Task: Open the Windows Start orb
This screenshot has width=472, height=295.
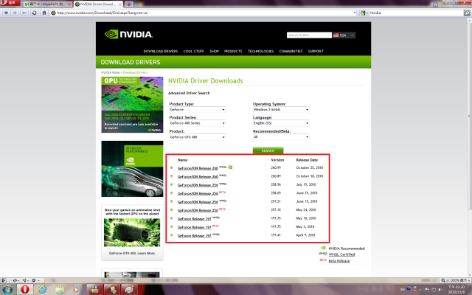Action: click(7, 290)
